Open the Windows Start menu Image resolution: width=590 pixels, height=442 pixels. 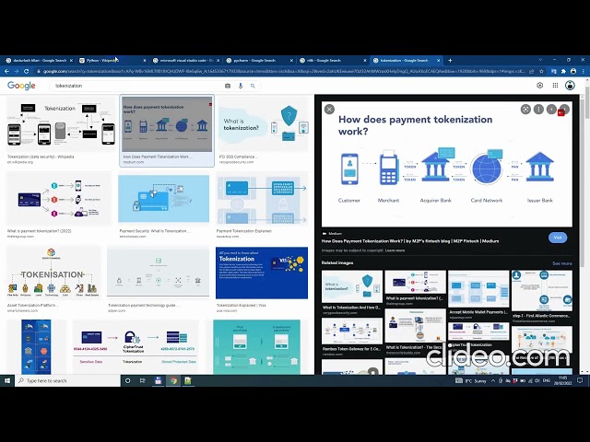click(7, 380)
